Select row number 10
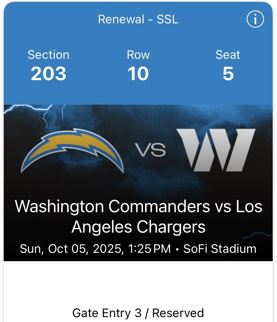 138,74
